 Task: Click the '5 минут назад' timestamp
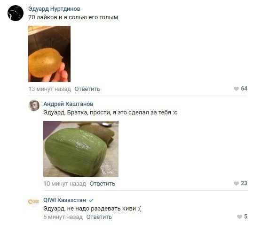63,217
